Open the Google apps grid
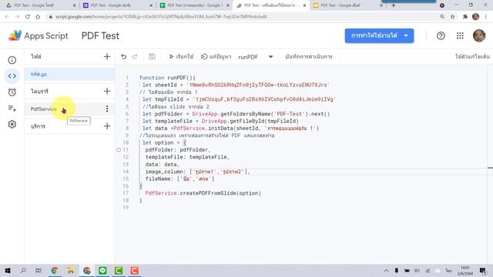The height and width of the screenshot is (277, 493). tap(460, 36)
